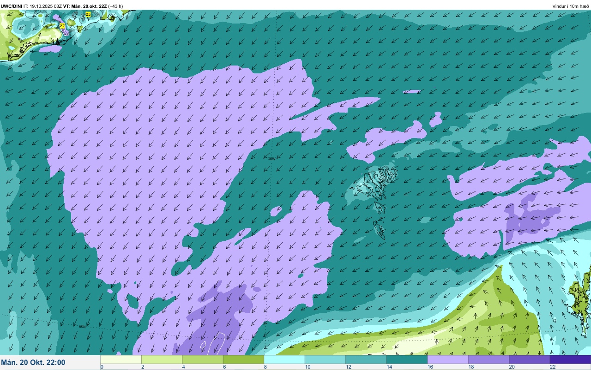Click the olive green 6–8 legend swatch
The height and width of the screenshot is (370, 591).
point(243,359)
